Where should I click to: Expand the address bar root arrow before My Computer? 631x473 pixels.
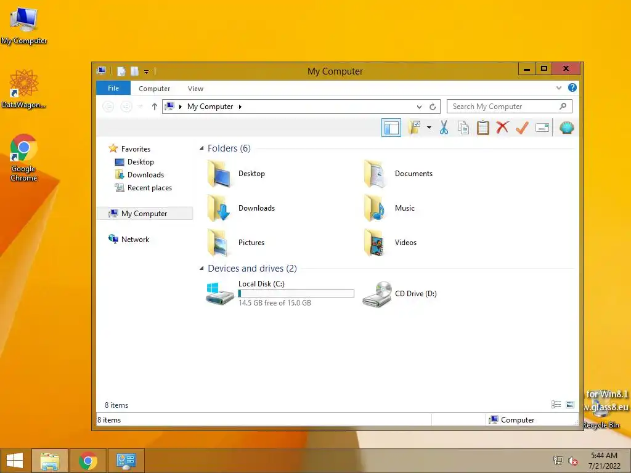click(x=181, y=107)
